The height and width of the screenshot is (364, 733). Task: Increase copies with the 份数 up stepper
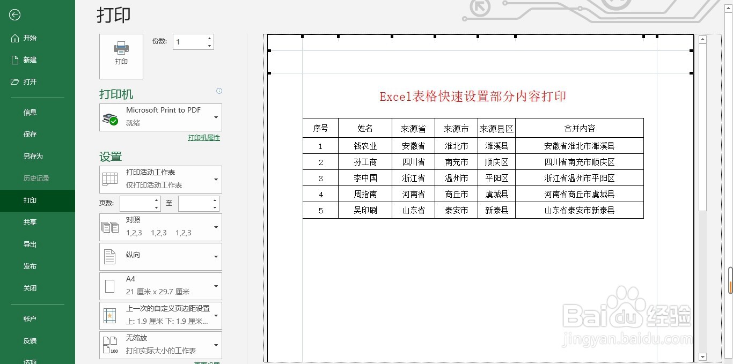[209, 38]
